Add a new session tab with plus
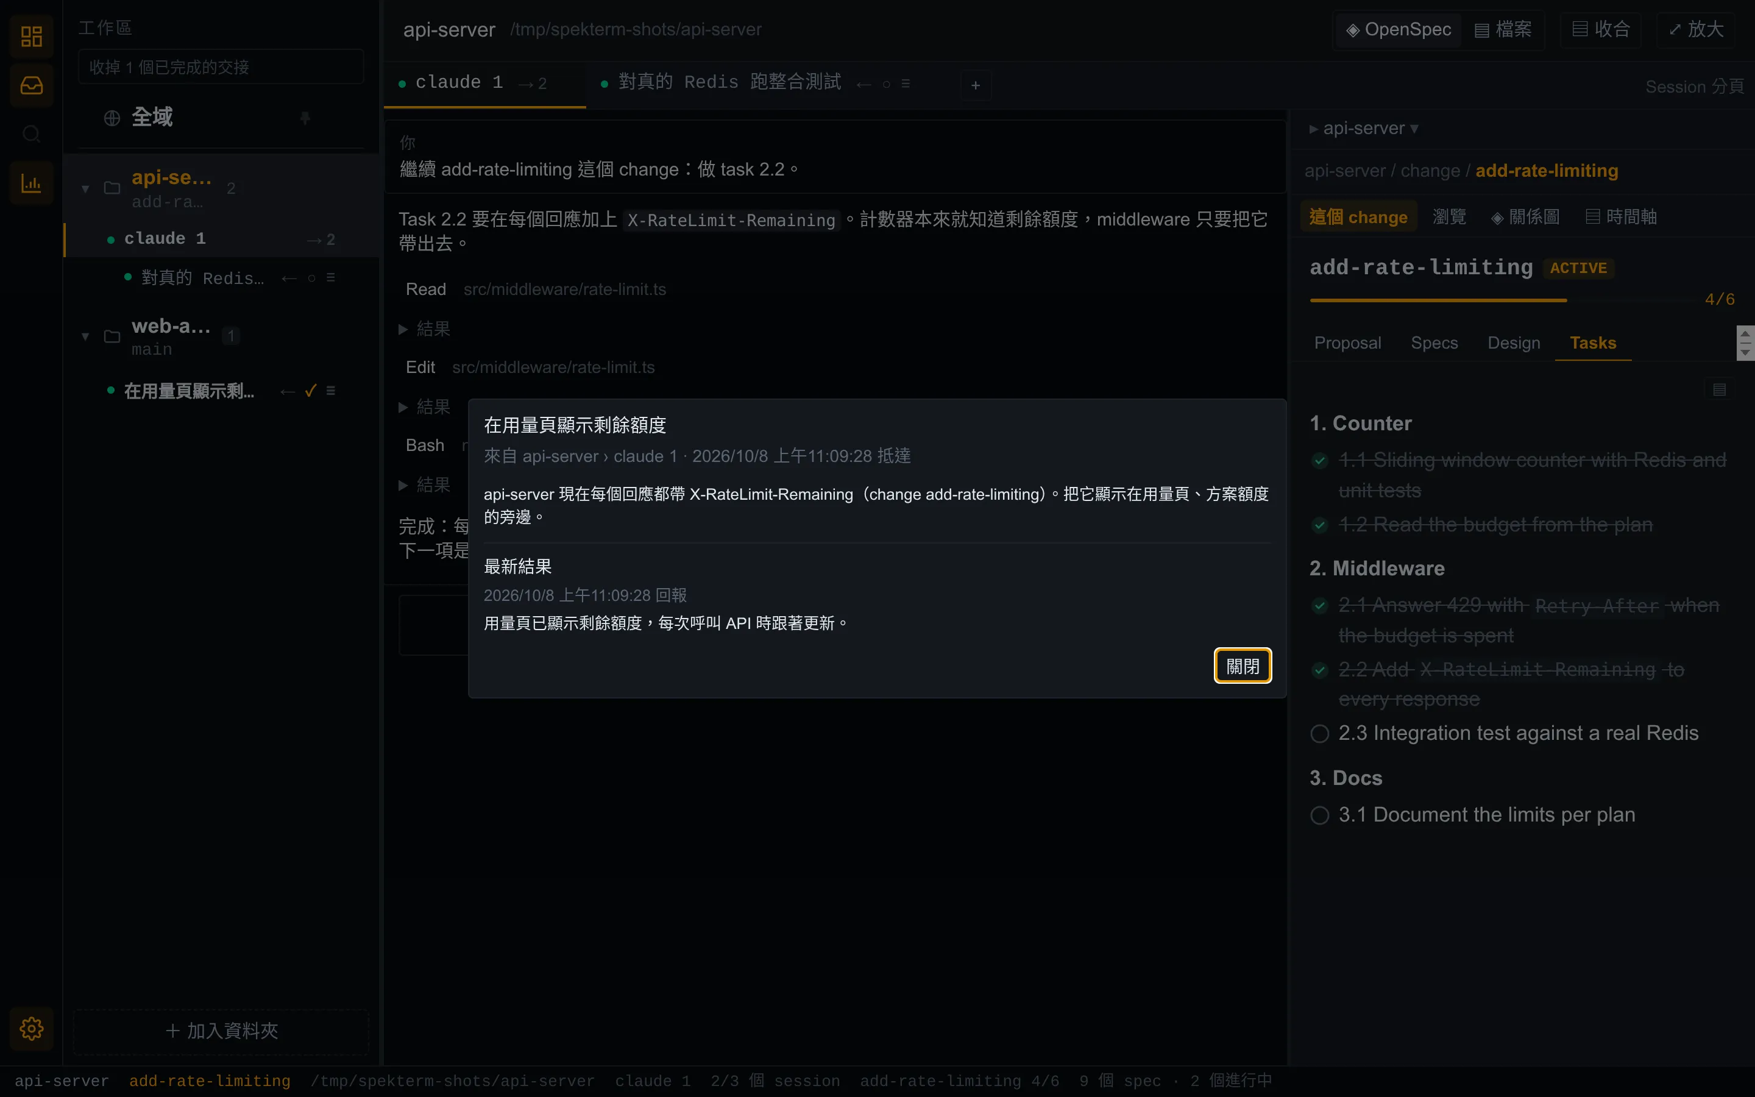Image resolution: width=1755 pixels, height=1097 pixels. click(976, 85)
